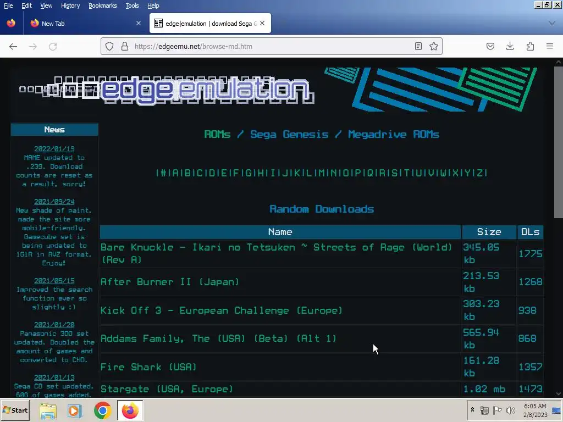This screenshot has width=563, height=422.
Task: Open Sega Genesis / Megadrive ROMs link
Action: tap(345, 134)
